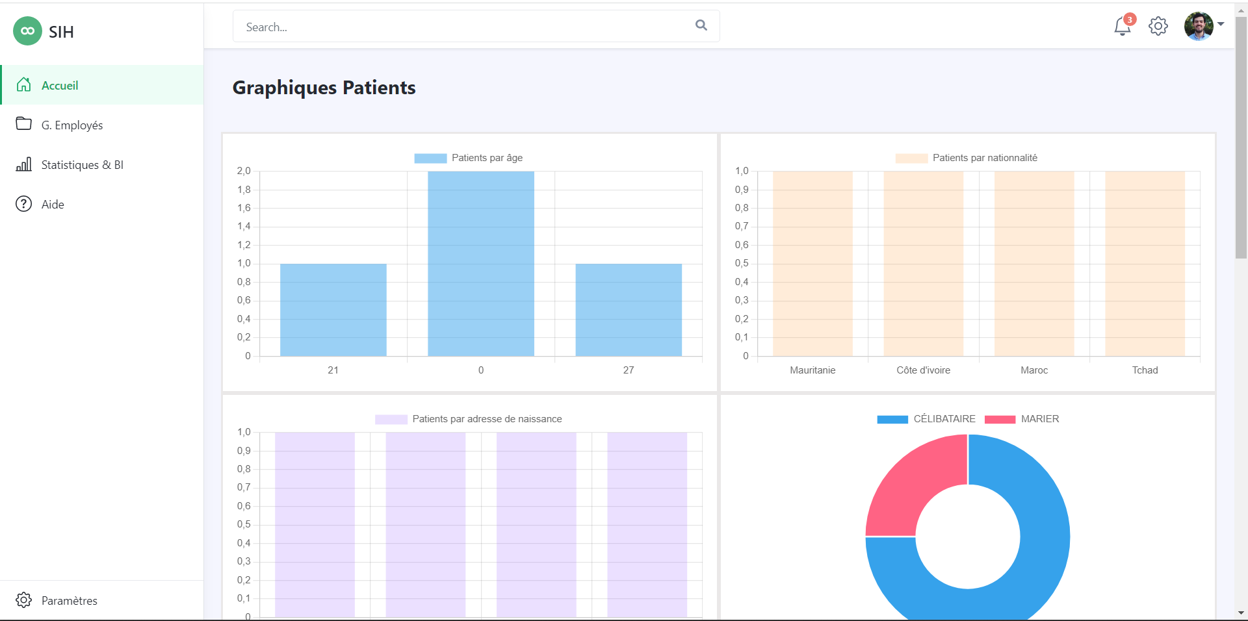The height and width of the screenshot is (621, 1248).
Task: Open the user avatar menu
Action: [x=1198, y=27]
